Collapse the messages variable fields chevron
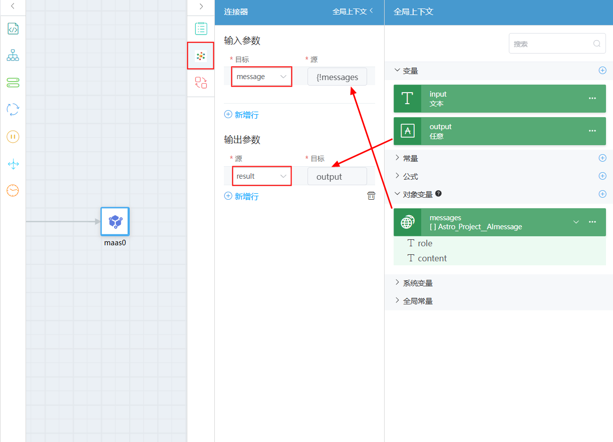The width and height of the screenshot is (613, 442). 576,222
